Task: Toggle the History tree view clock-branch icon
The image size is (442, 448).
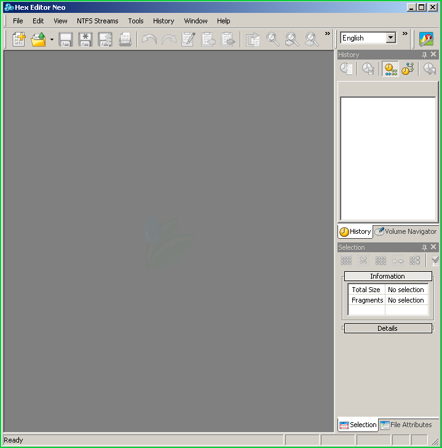Action: (x=408, y=69)
